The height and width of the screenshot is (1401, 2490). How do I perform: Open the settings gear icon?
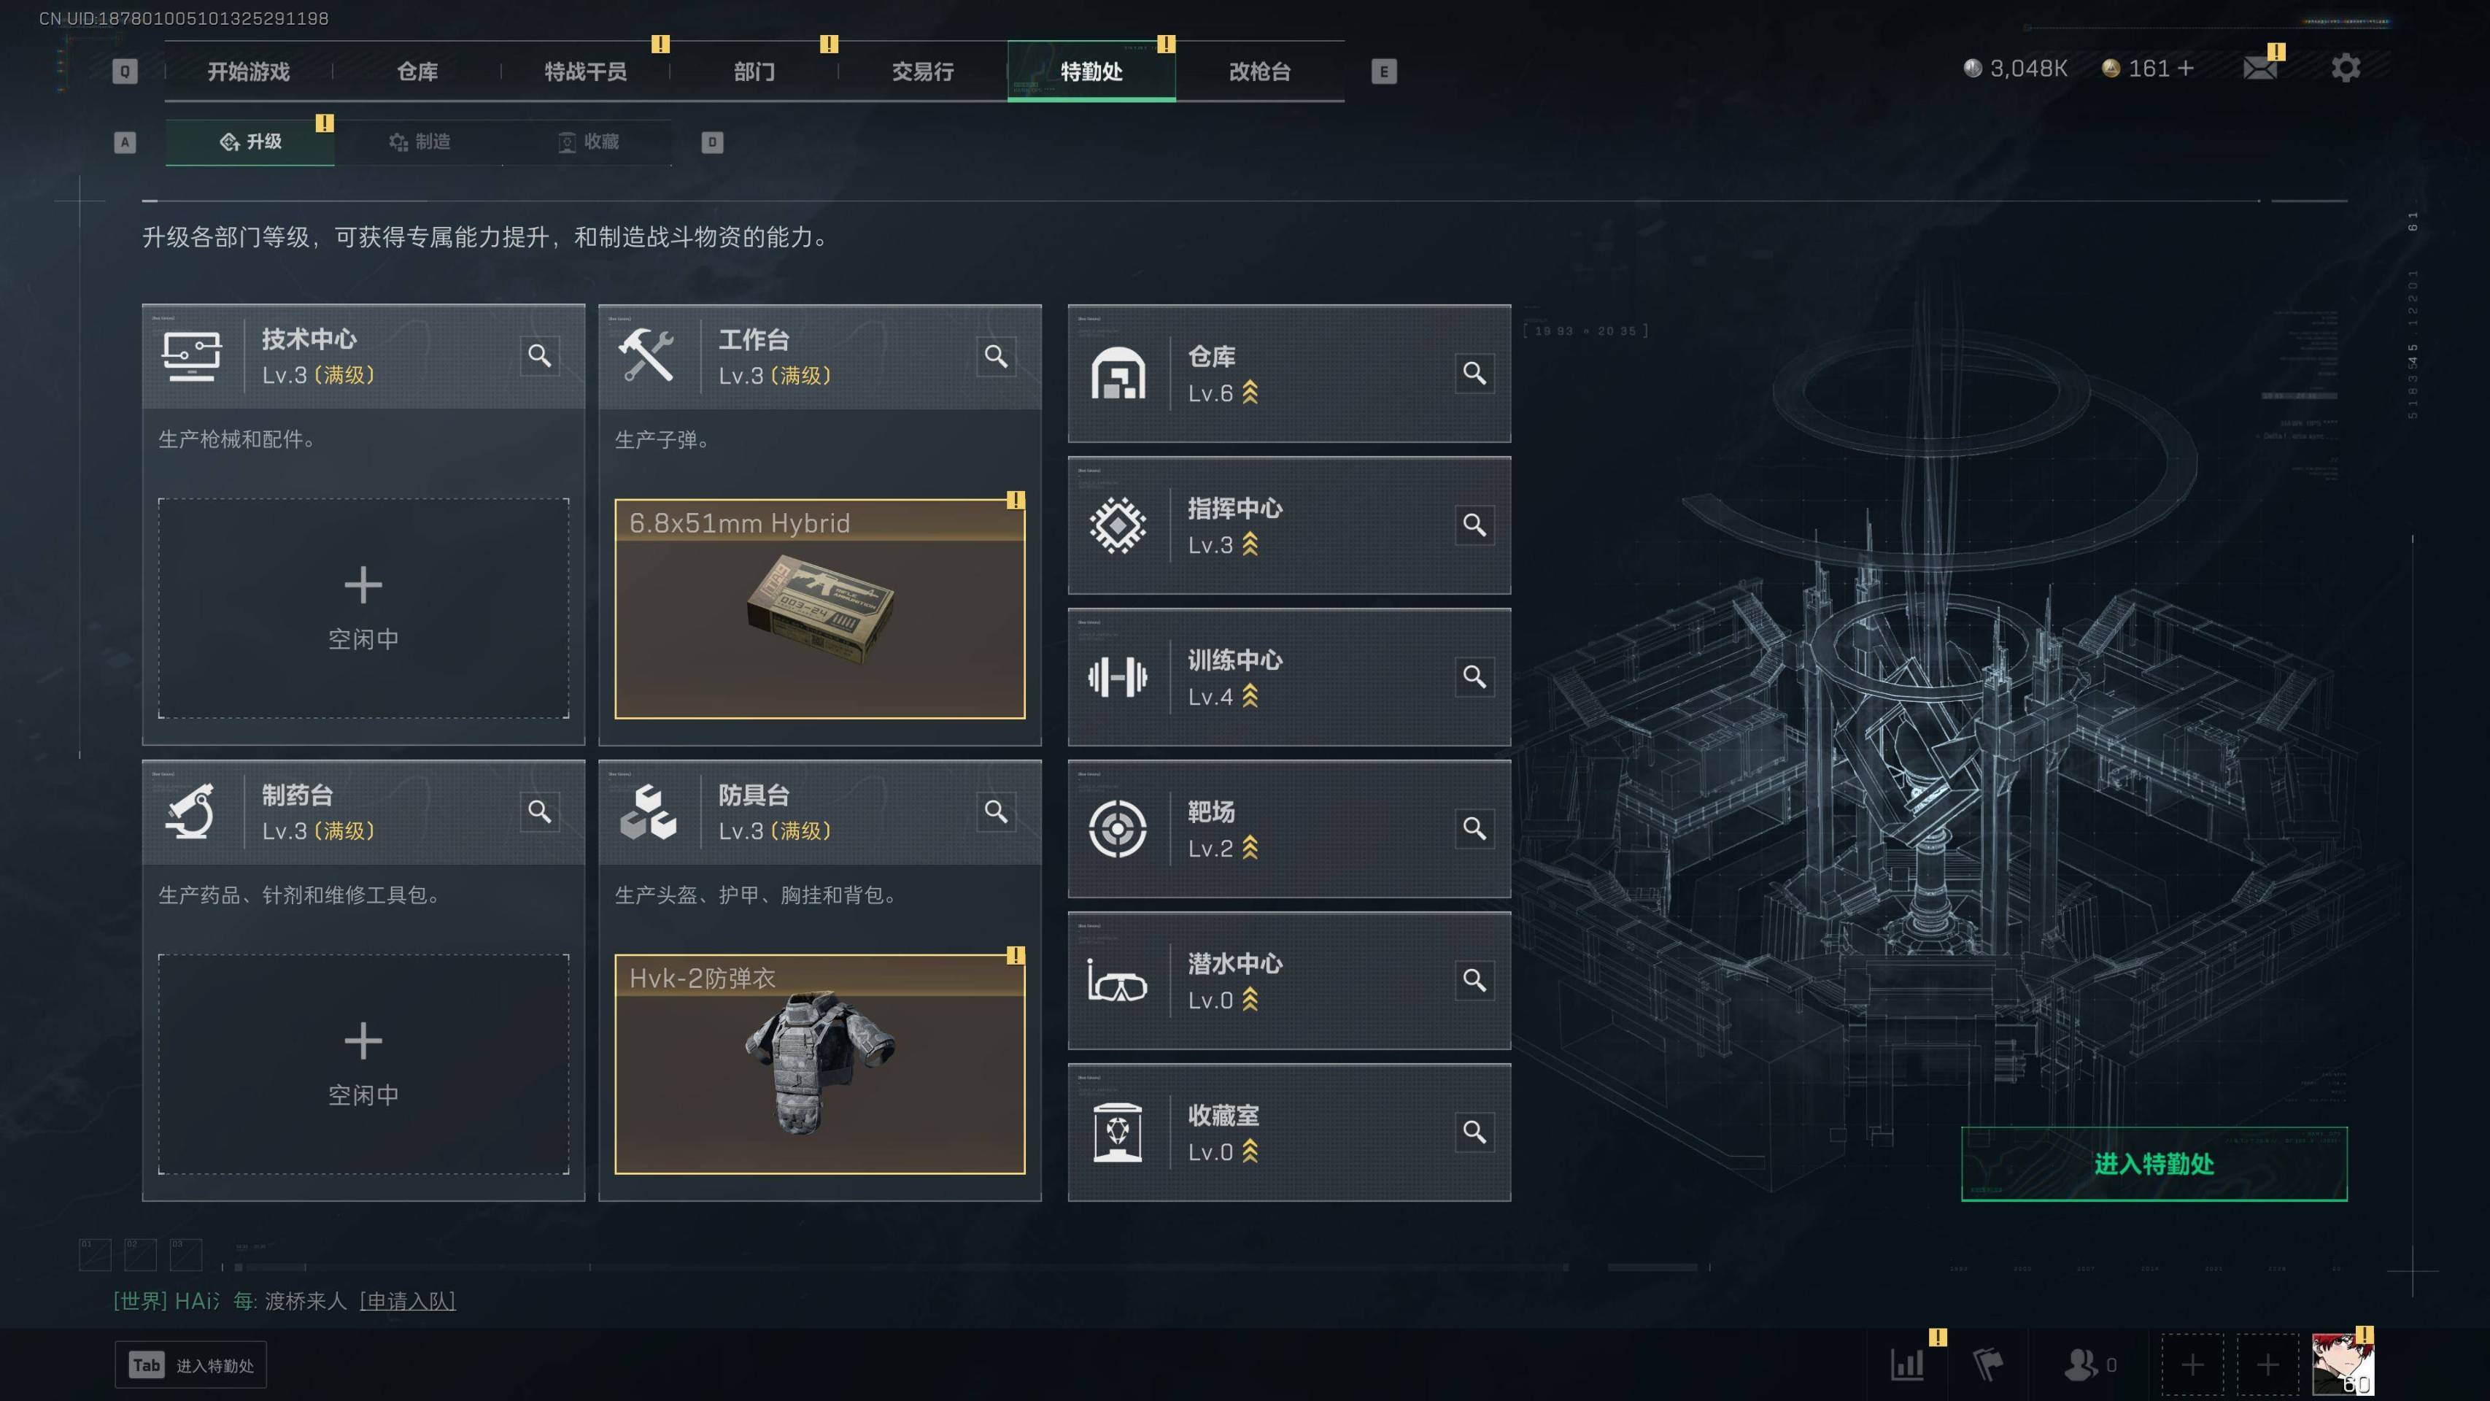2345,69
